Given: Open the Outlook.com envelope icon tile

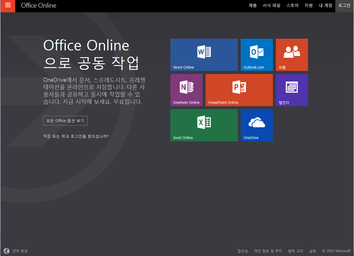Looking at the screenshot, I should (257, 52).
